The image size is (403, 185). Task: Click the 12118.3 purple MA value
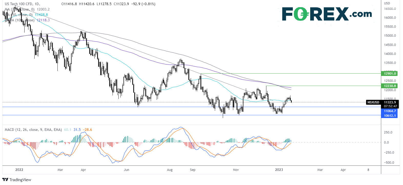point(43,20)
